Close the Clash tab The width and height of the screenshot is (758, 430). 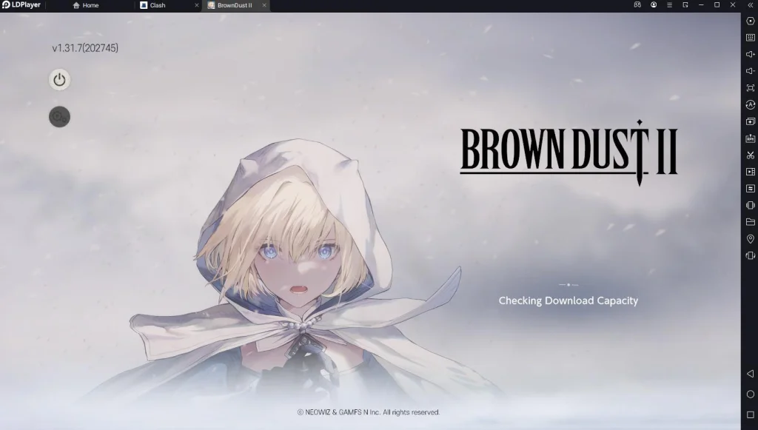[x=197, y=5]
